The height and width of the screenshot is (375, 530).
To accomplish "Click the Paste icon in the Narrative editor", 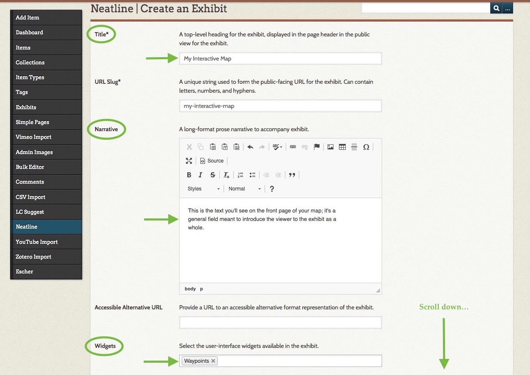I will tap(213, 147).
